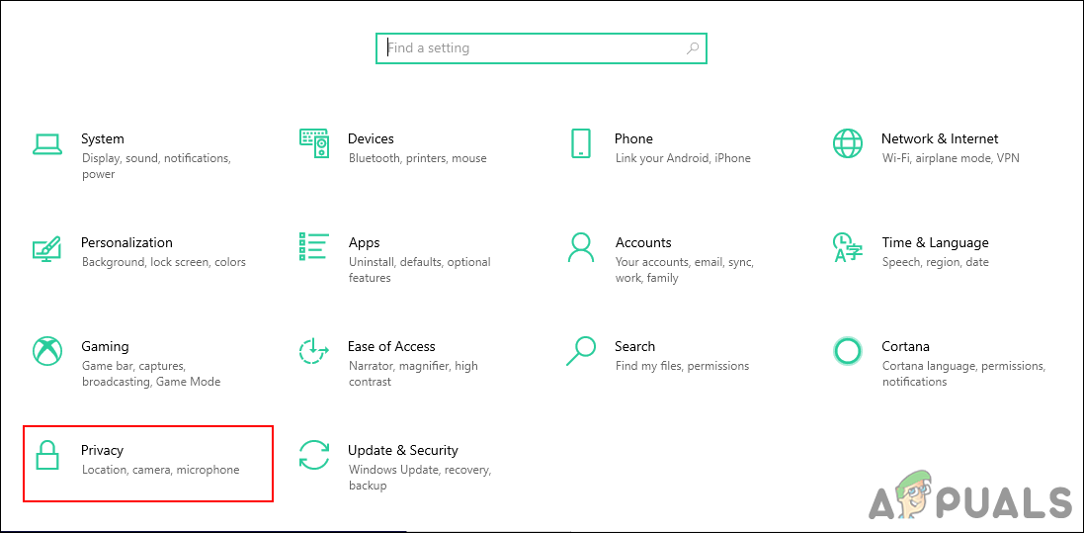Click 'Uninstall, defaults, optional features' text
Image resolution: width=1084 pixels, height=533 pixels.
tap(420, 270)
